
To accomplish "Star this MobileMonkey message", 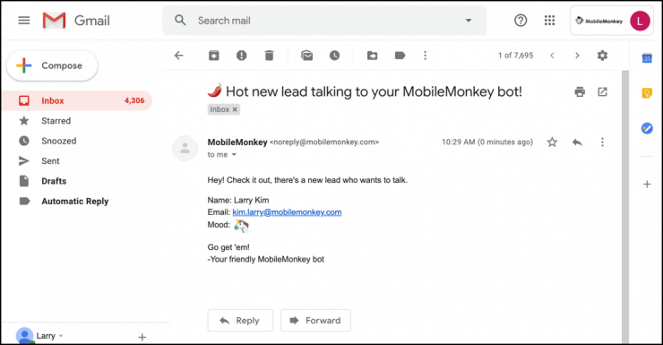I will 552,142.
